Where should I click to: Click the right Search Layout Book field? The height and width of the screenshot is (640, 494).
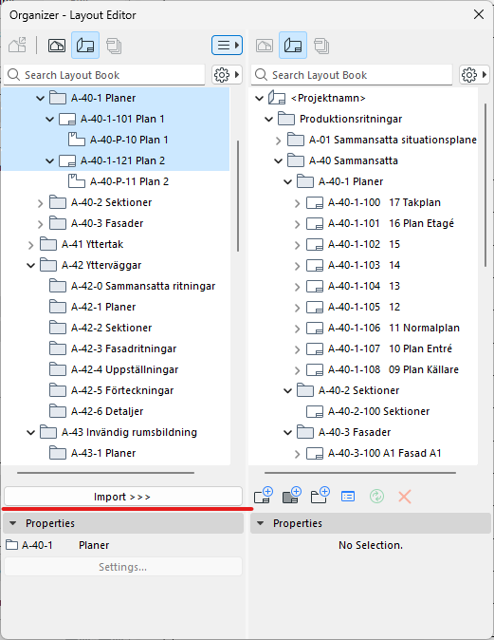click(x=352, y=75)
